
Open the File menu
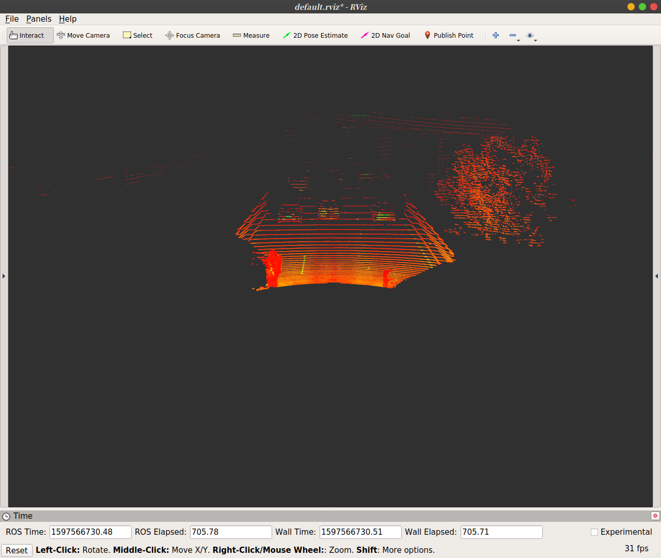[12, 19]
